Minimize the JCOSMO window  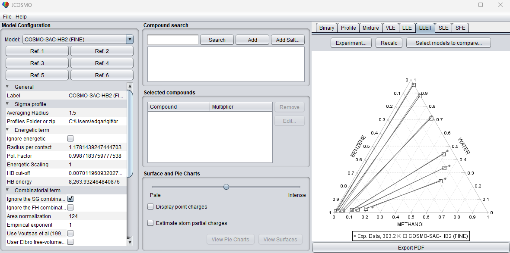tap(461, 5)
